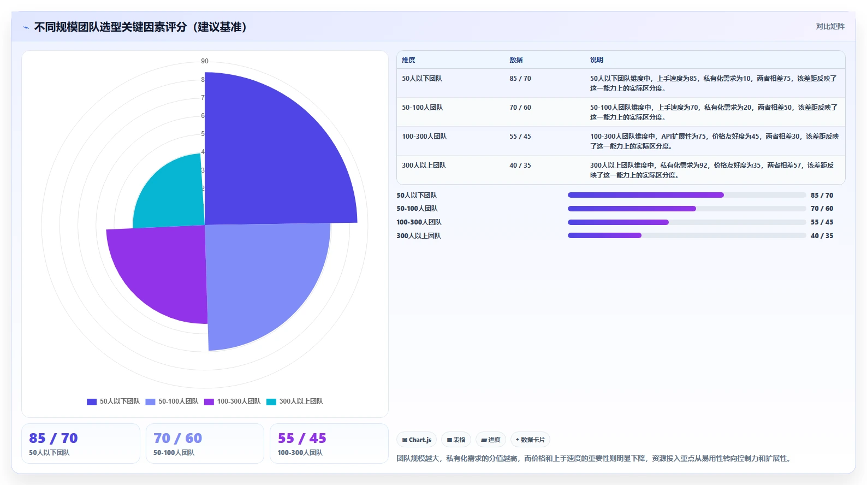The height and width of the screenshot is (485, 867).
Task: Click the 55 / 45 table value
Action: 520,137
